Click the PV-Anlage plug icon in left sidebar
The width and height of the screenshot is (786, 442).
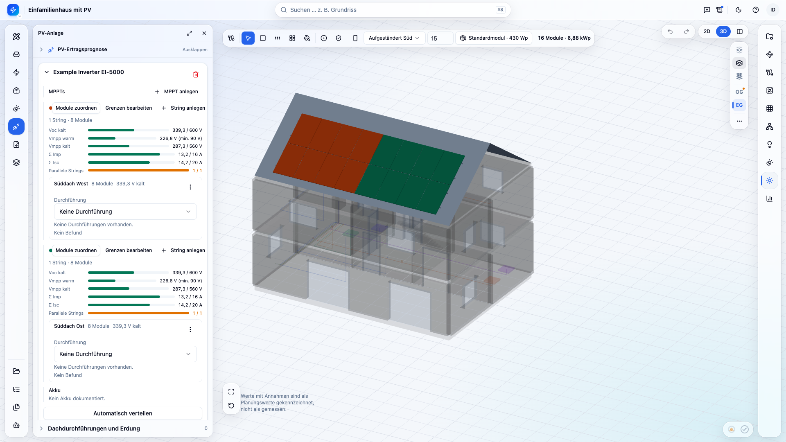[16, 126]
